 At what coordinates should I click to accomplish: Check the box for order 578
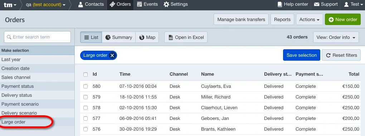(x=86, y=108)
